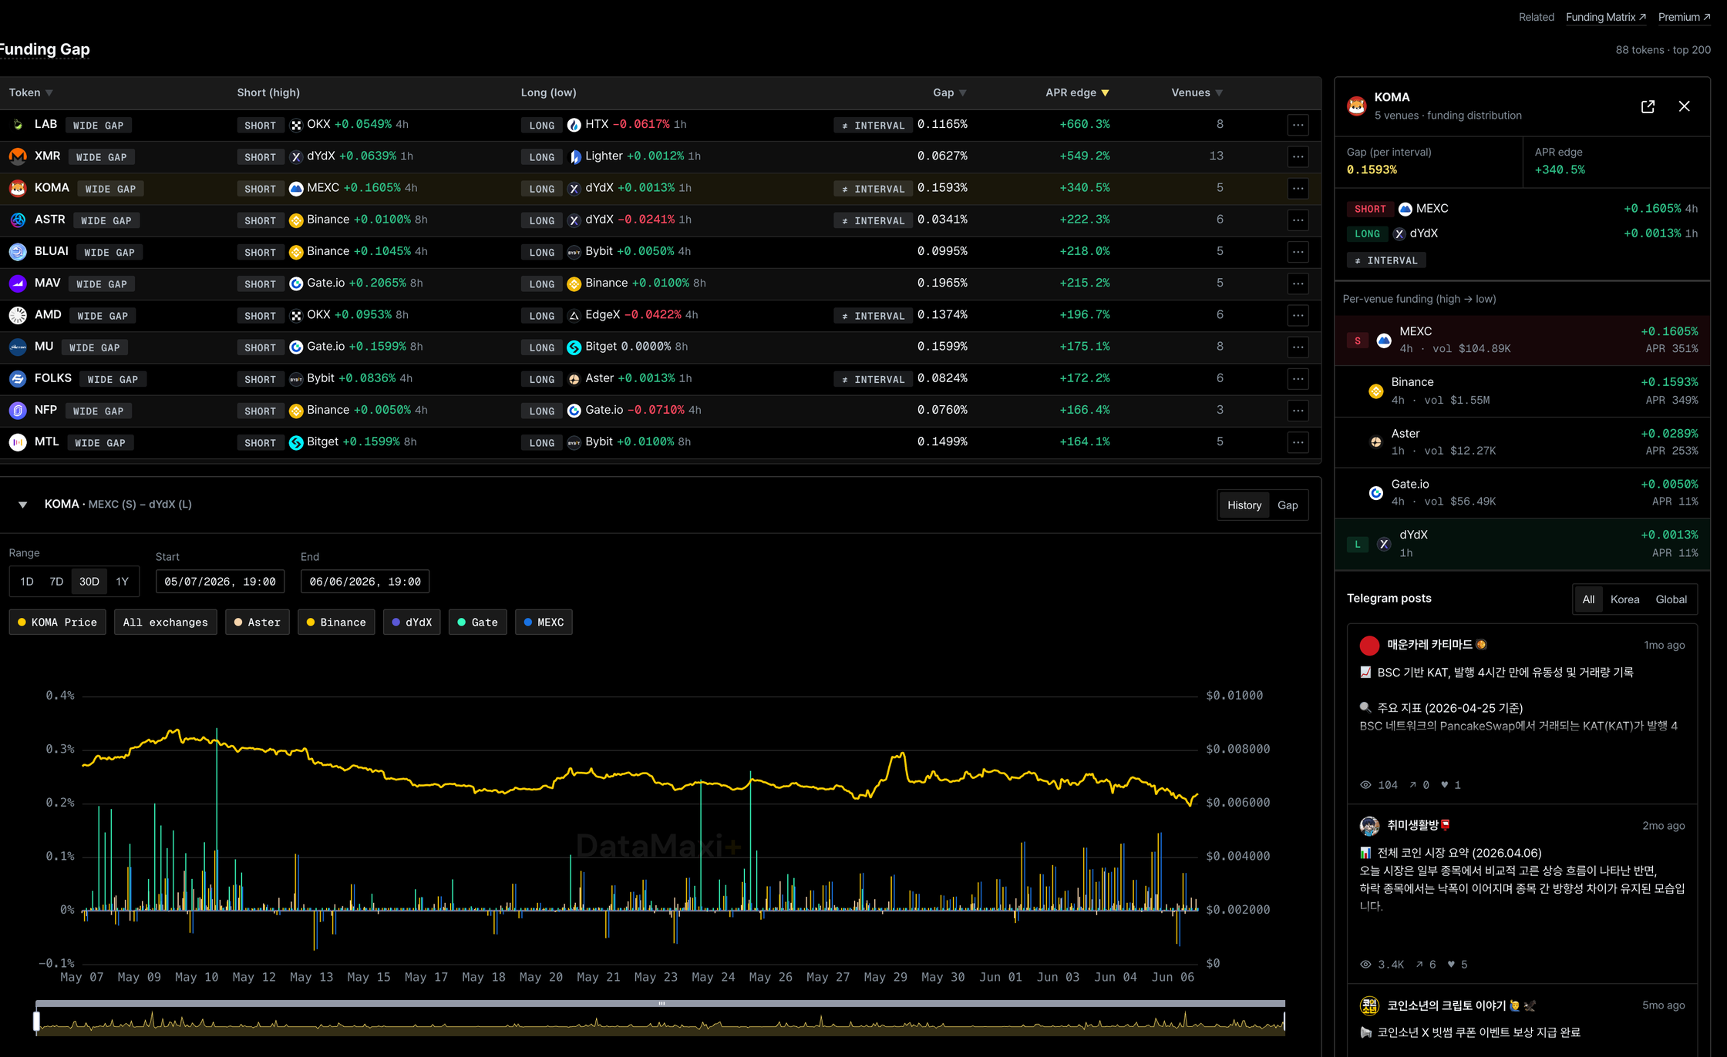Open more options for LAB row
The height and width of the screenshot is (1057, 1727).
point(1298,125)
